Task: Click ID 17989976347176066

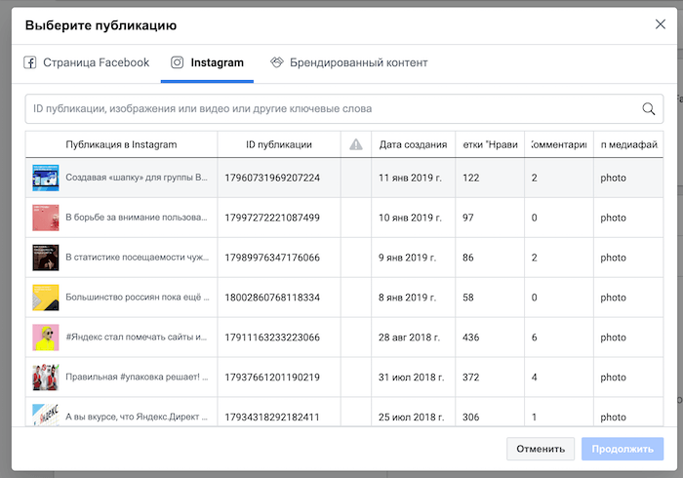Action: (x=272, y=258)
